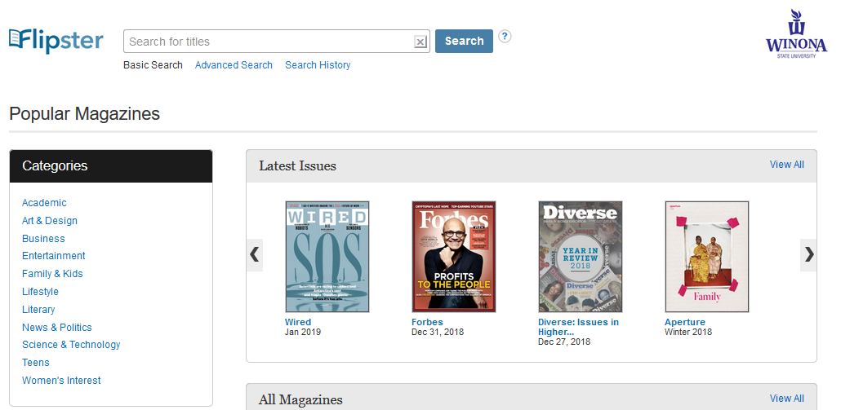Open the Wired magazine cover
The width and height of the screenshot is (841, 410).
[x=327, y=257]
